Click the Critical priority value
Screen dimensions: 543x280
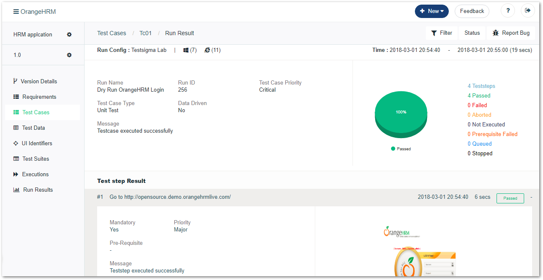coord(268,90)
